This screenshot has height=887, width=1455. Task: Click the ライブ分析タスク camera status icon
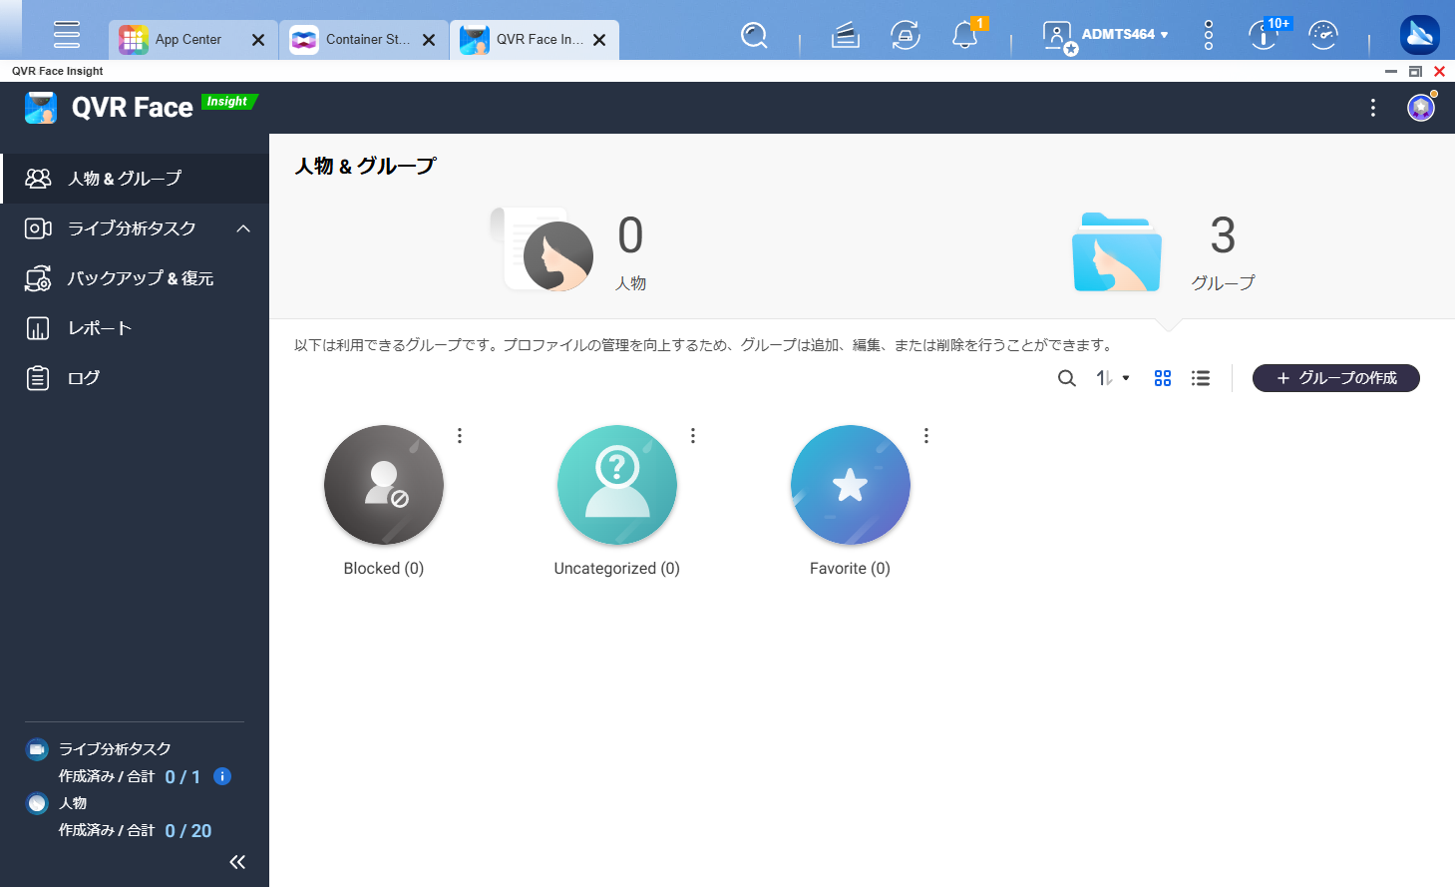[37, 749]
